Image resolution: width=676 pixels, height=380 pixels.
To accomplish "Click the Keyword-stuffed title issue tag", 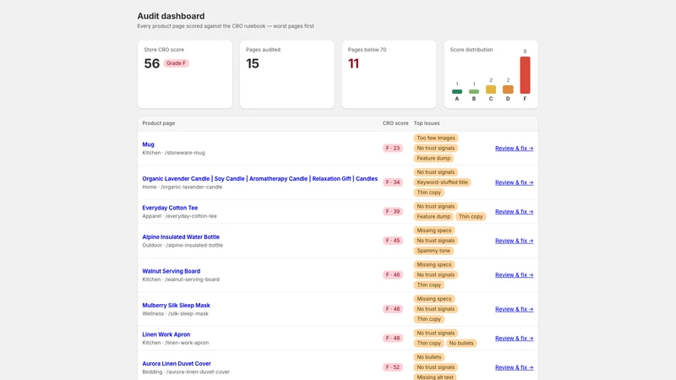I will pos(442,182).
